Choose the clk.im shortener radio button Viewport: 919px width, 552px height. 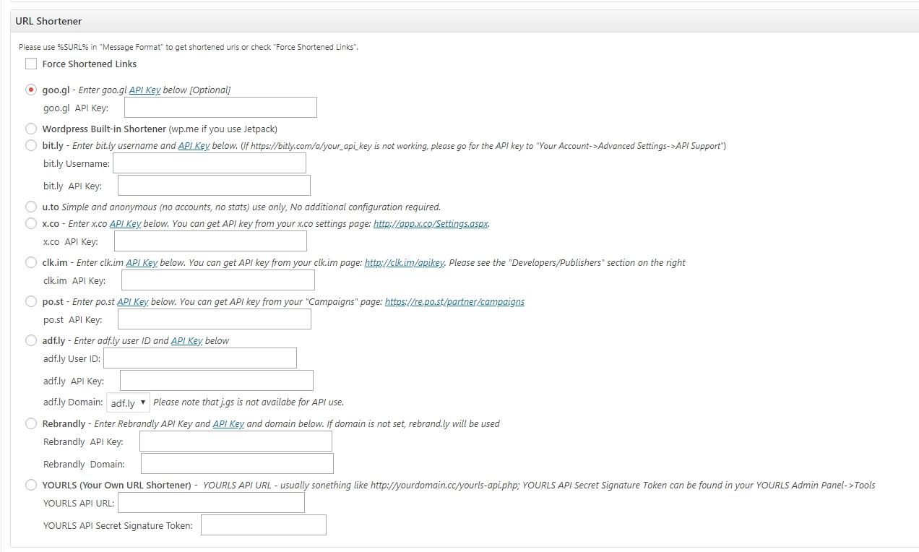pyautogui.click(x=31, y=262)
